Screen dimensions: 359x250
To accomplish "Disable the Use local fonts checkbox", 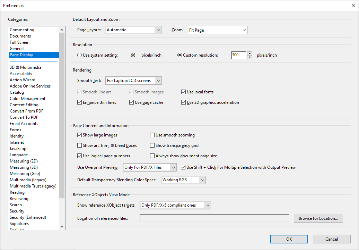I will [x=183, y=92].
